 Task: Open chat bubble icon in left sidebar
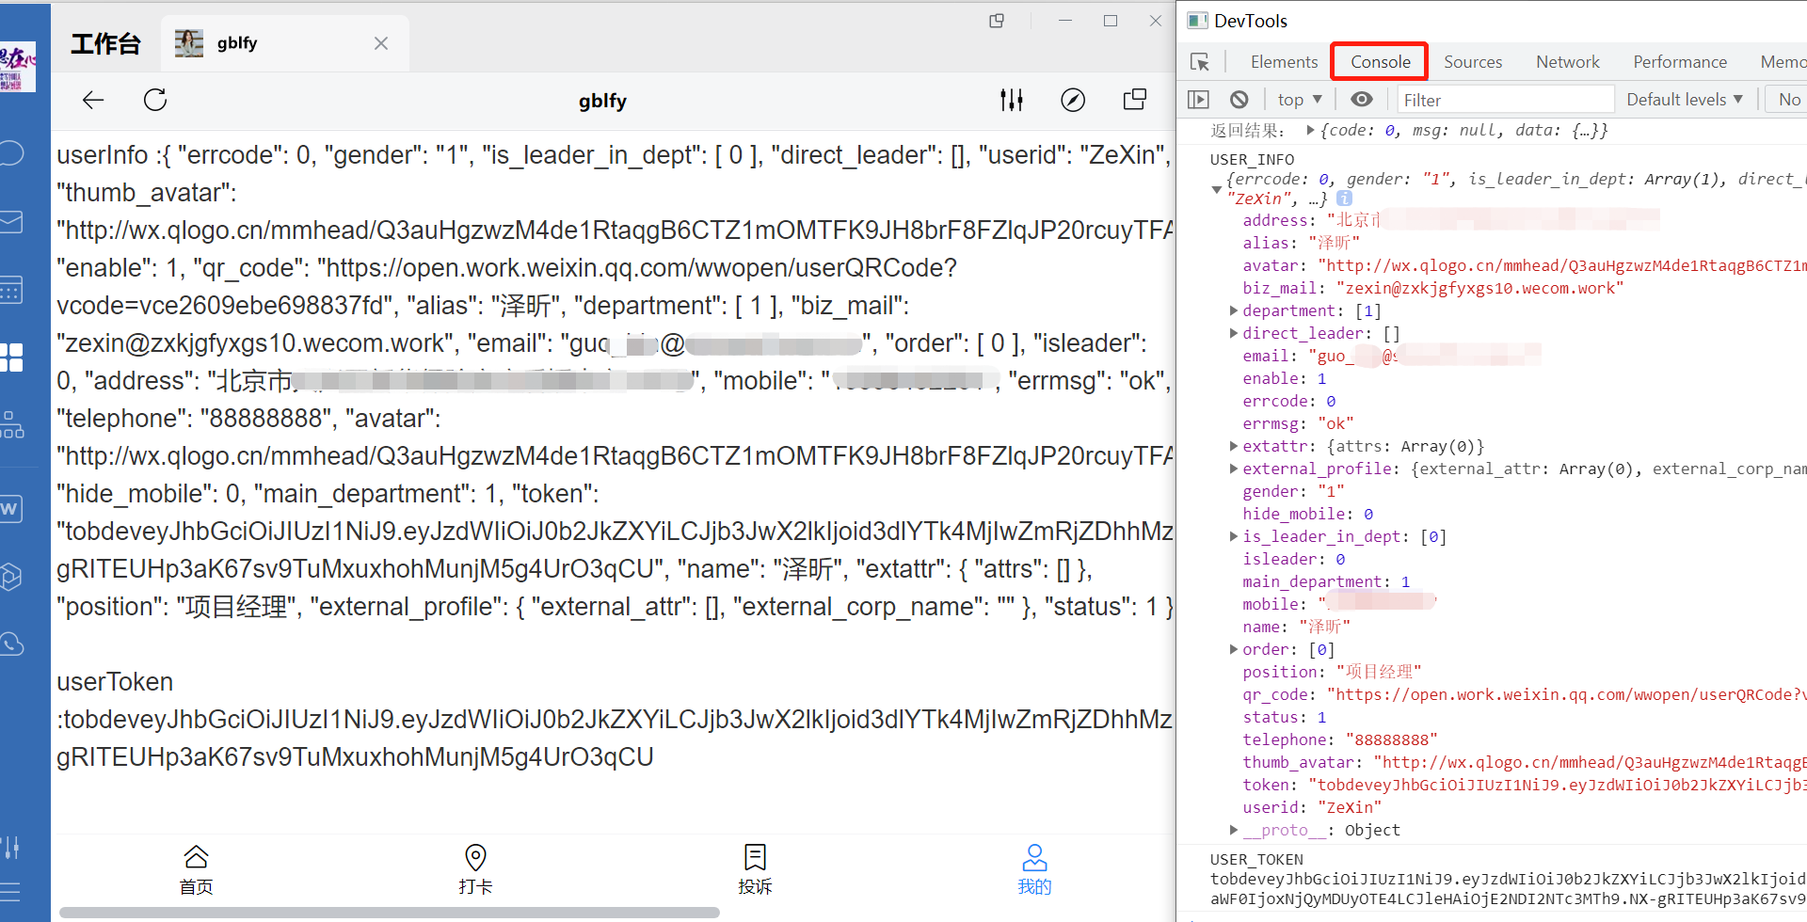[x=11, y=153]
